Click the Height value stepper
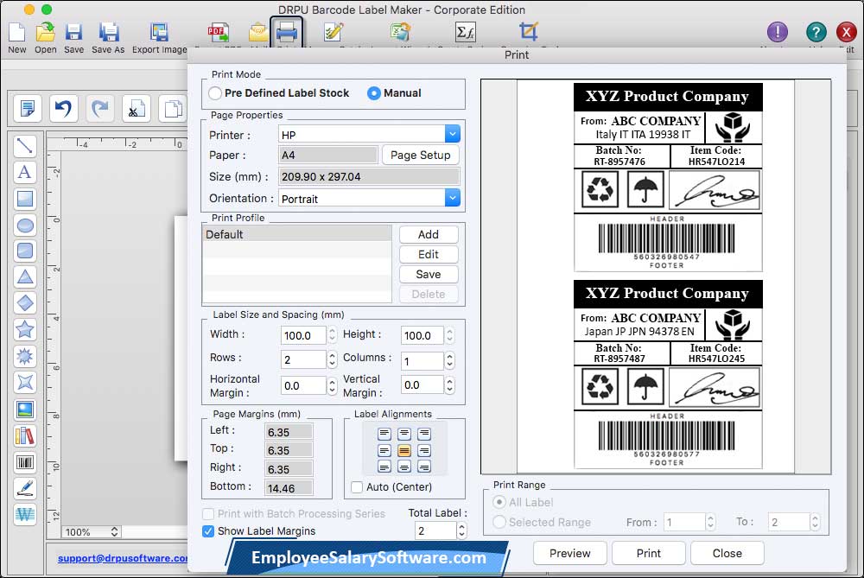 point(449,335)
